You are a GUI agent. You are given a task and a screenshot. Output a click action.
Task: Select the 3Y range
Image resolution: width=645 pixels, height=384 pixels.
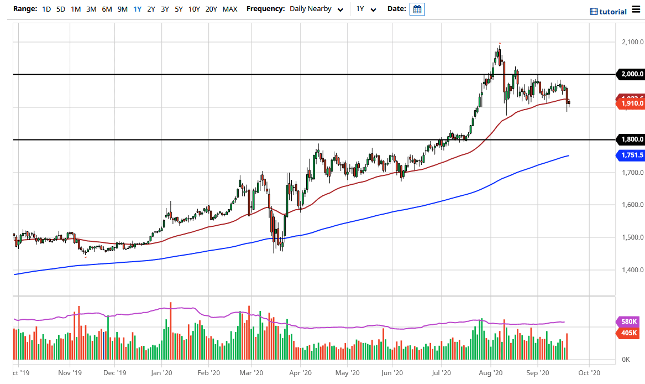pyautogui.click(x=165, y=9)
